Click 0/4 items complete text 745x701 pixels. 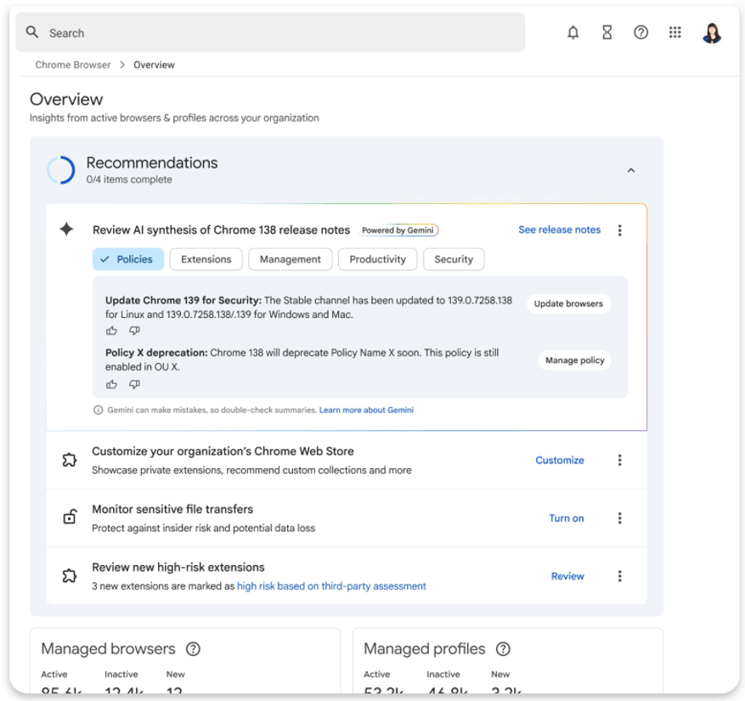pos(129,179)
